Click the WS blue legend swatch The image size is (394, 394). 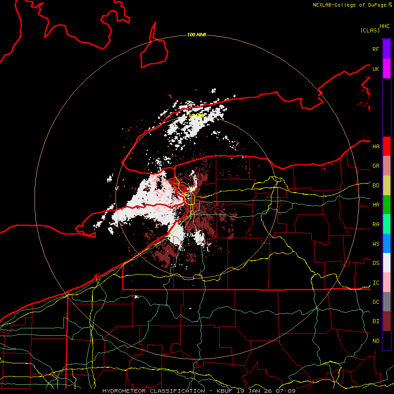tap(387, 243)
